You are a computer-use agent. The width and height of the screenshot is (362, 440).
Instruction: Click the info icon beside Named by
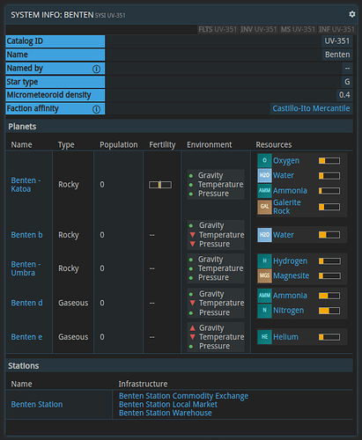[96, 69]
